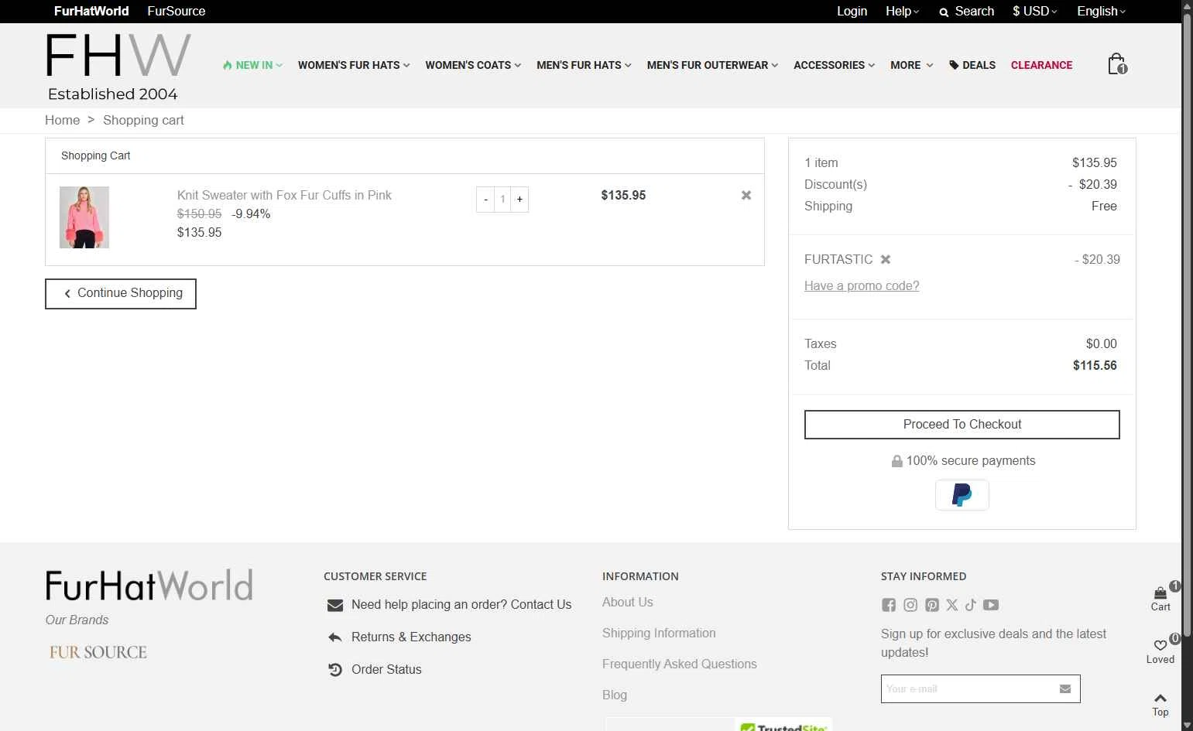Click the FHW Established 2004 logo
The image size is (1193, 731).
point(118,67)
